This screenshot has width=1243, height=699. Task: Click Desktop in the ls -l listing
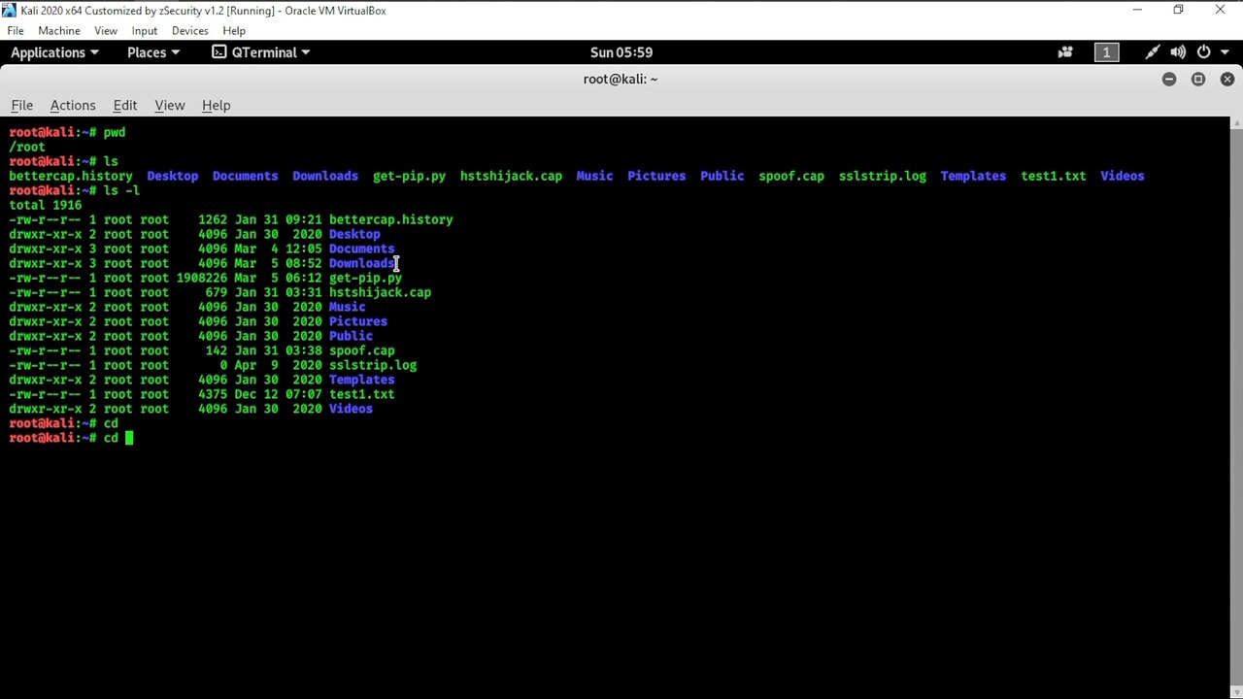(x=354, y=234)
